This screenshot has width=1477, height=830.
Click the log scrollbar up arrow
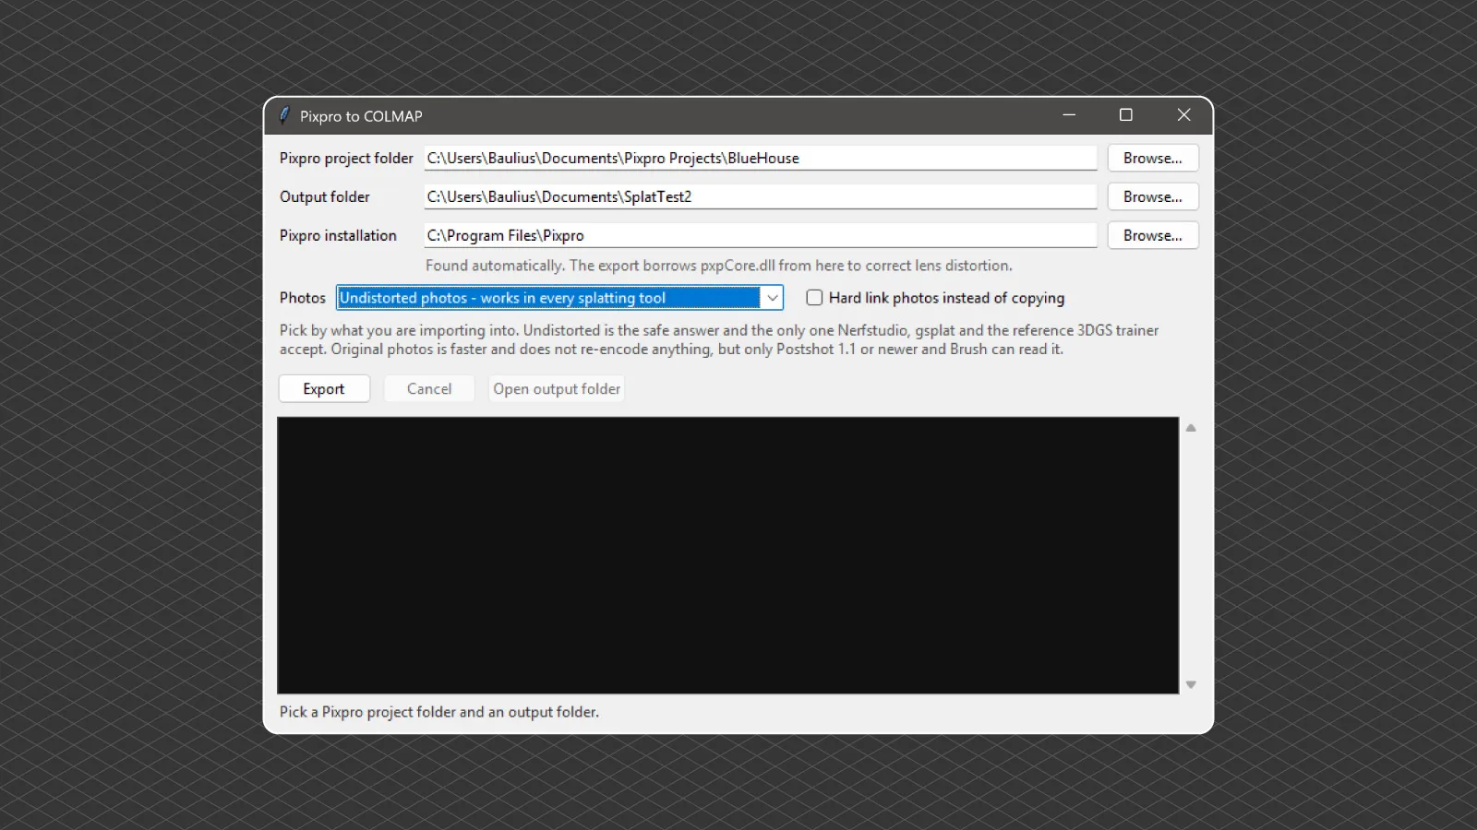click(x=1191, y=428)
